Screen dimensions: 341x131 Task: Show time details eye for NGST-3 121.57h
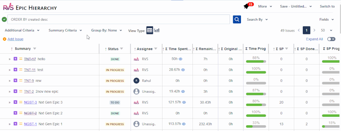[x=184, y=102]
